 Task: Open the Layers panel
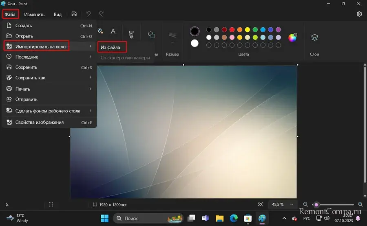(314, 37)
